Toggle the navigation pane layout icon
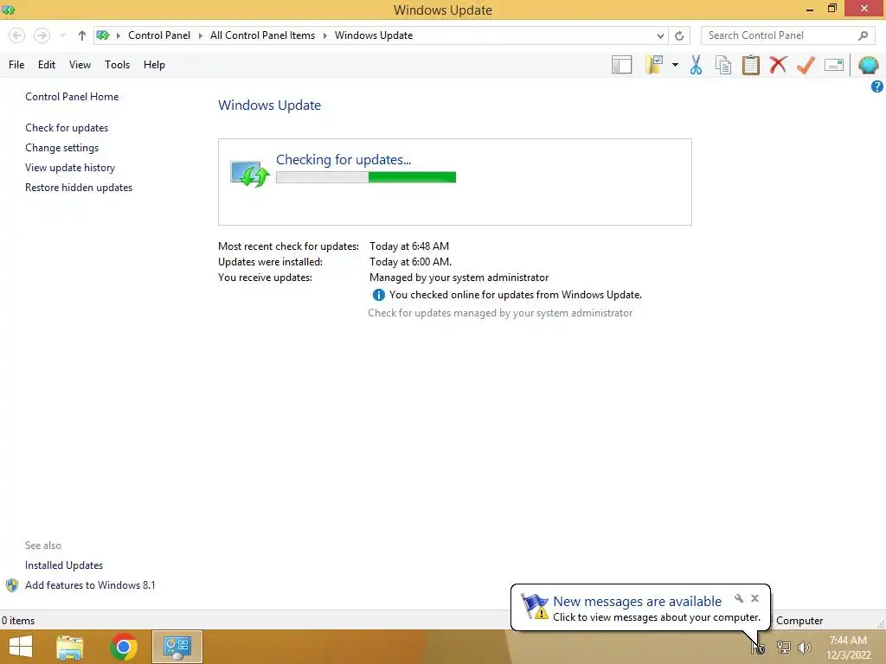Screen dimensions: 886x664 (621, 65)
